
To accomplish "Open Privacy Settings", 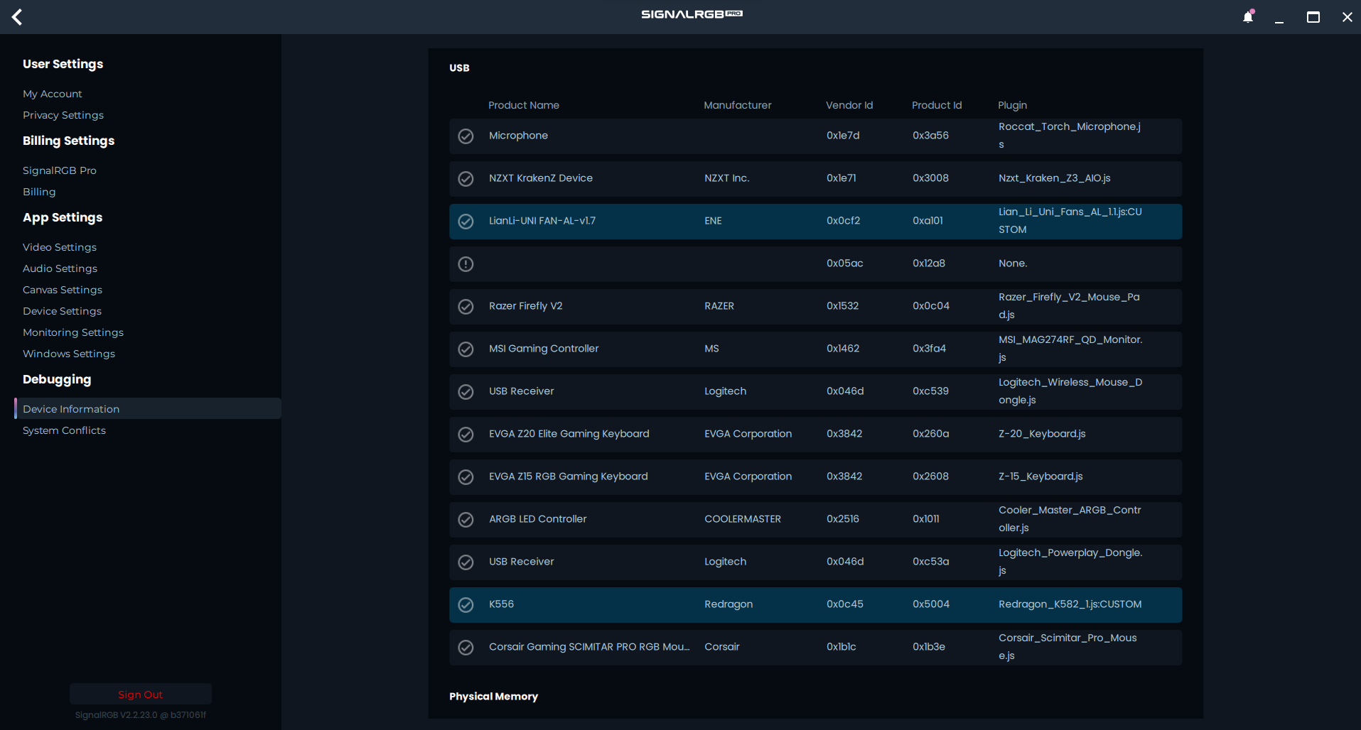I will coord(63,115).
